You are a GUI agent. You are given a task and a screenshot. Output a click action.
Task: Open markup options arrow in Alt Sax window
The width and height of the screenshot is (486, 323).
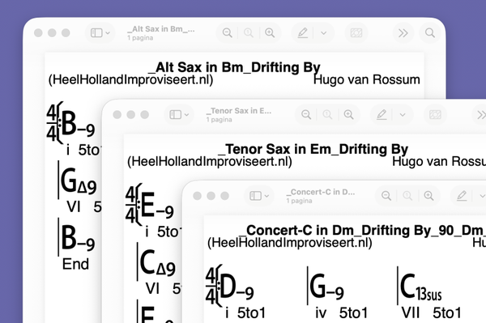pyautogui.click(x=323, y=33)
